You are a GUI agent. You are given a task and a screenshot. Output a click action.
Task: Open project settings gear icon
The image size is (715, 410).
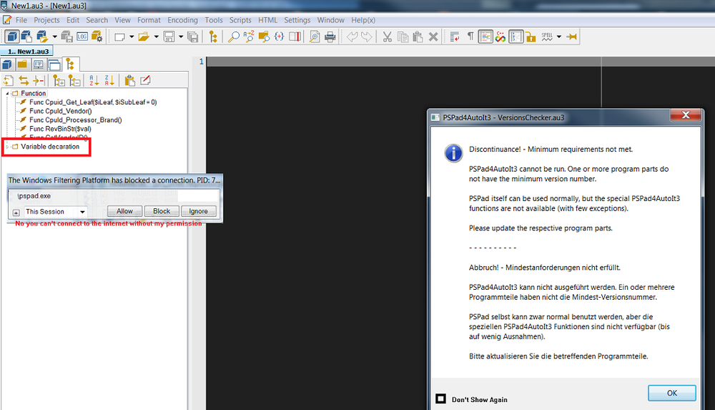(97, 36)
